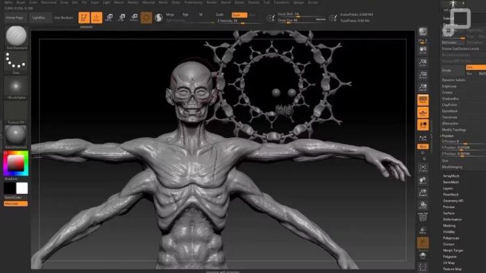Open the Zplugin menu
The image size is (486, 273).
[298, 3]
